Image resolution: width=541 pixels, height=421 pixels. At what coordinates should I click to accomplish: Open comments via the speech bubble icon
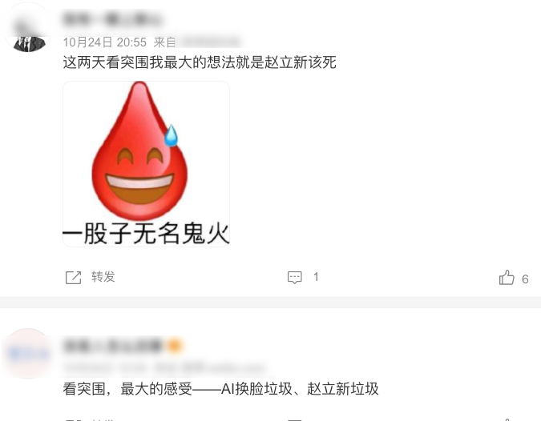coord(295,278)
